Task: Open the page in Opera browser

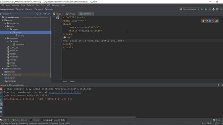Action: point(213,21)
